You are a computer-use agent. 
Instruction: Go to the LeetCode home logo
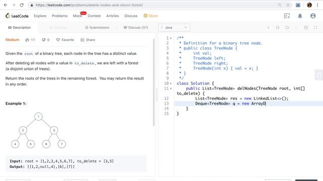(x=17, y=16)
